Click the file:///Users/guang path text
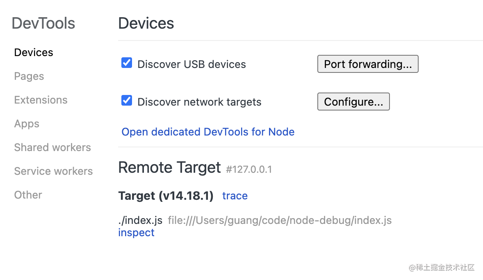This screenshot has height=280, width=483. 280,221
